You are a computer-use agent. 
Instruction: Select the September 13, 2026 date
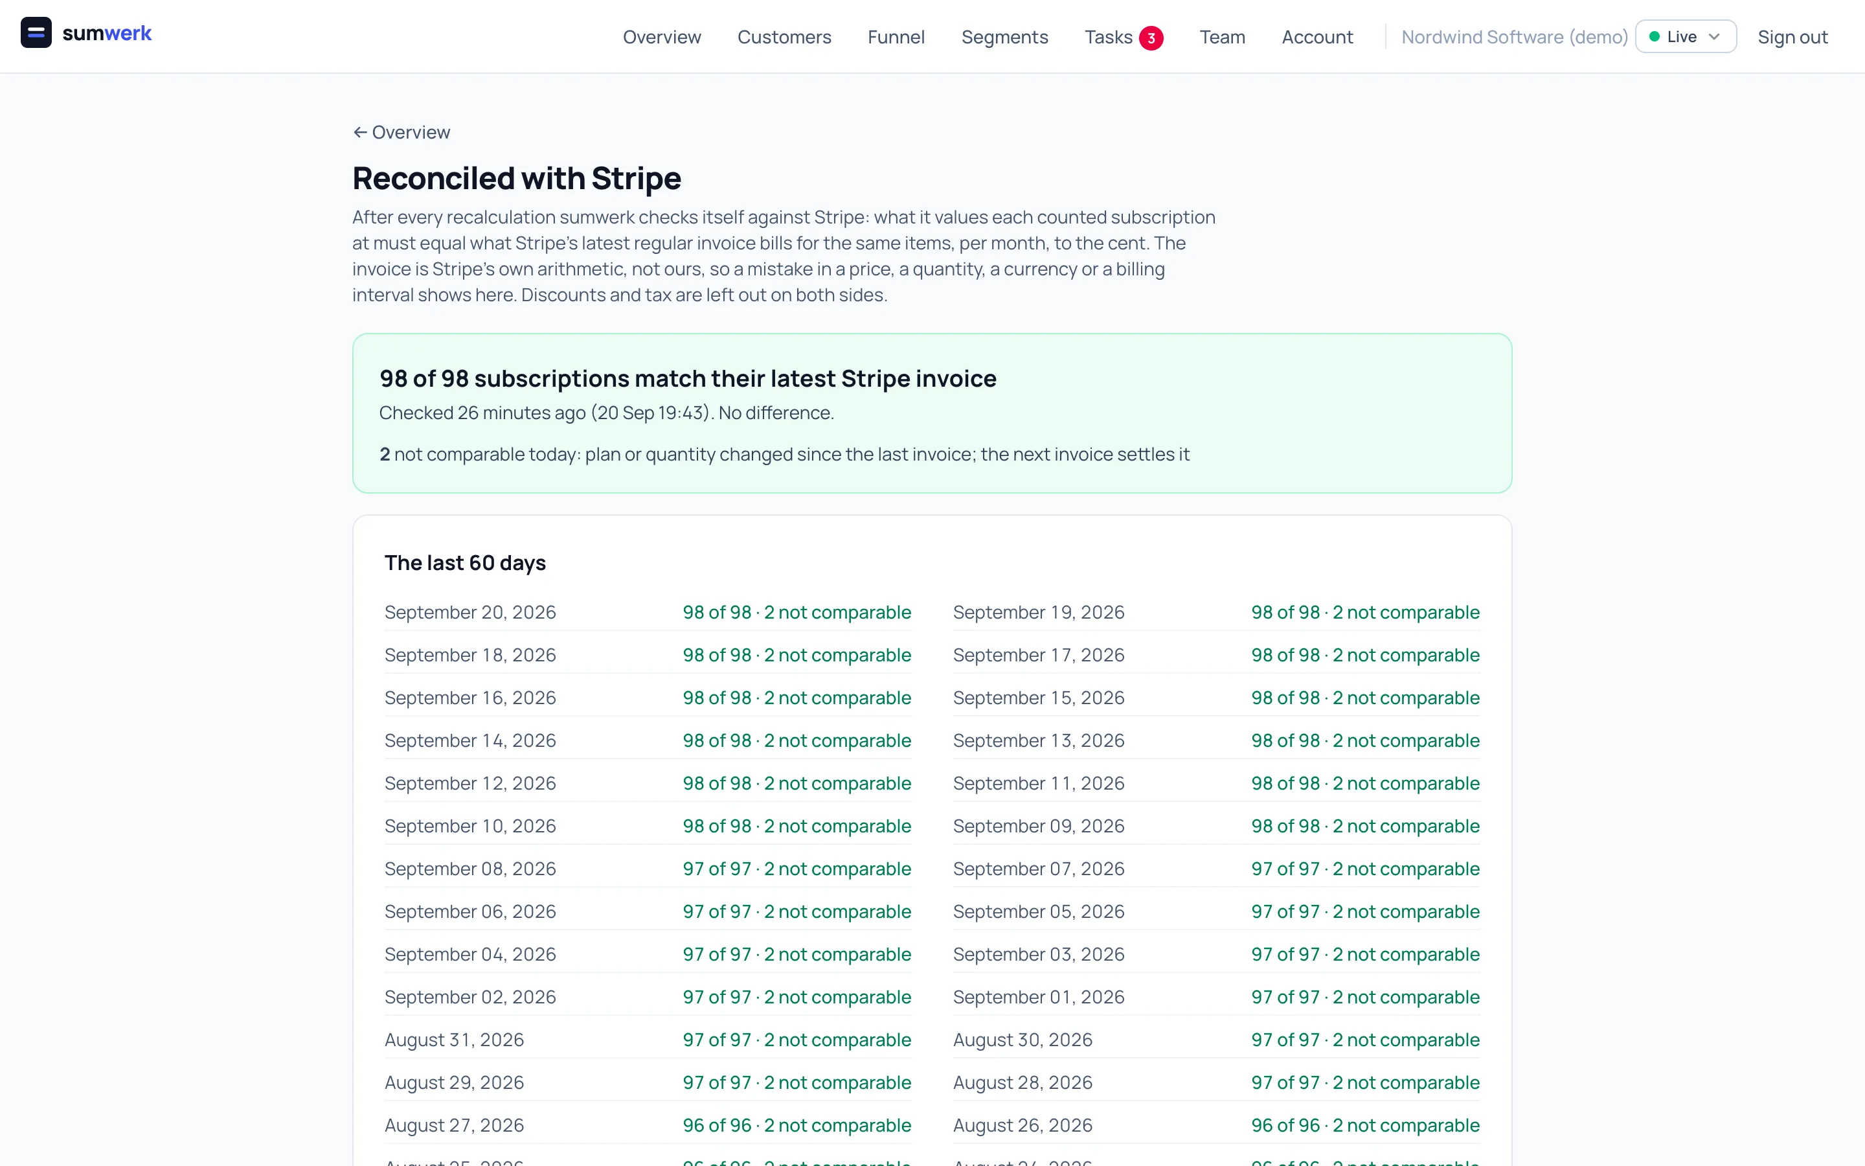pos(1038,740)
